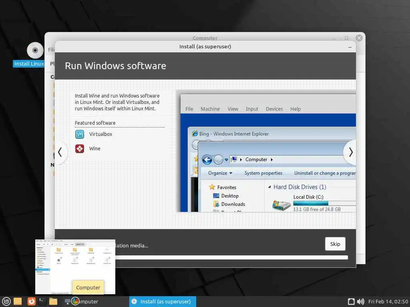Select Install (as superuser) taskbar entry
The width and height of the screenshot is (410, 307).
click(x=163, y=301)
